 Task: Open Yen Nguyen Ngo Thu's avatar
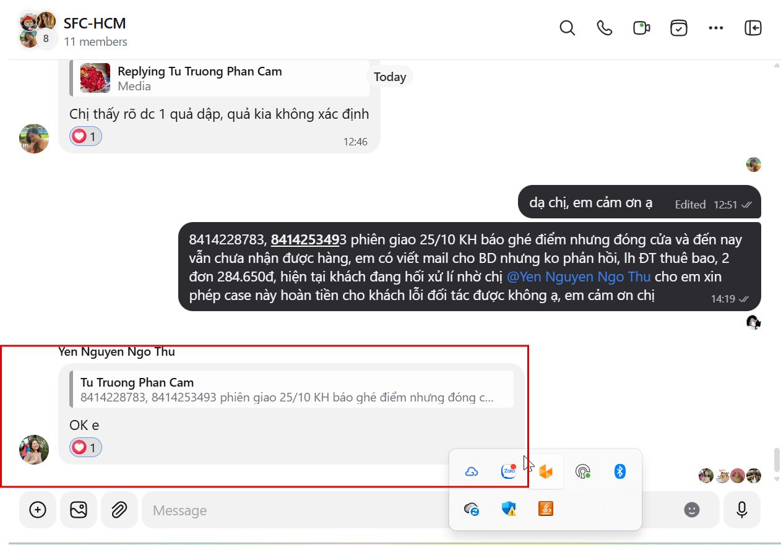click(33, 450)
